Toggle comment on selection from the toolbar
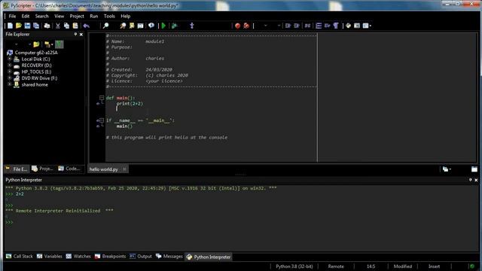The image size is (482, 271). 307,26
